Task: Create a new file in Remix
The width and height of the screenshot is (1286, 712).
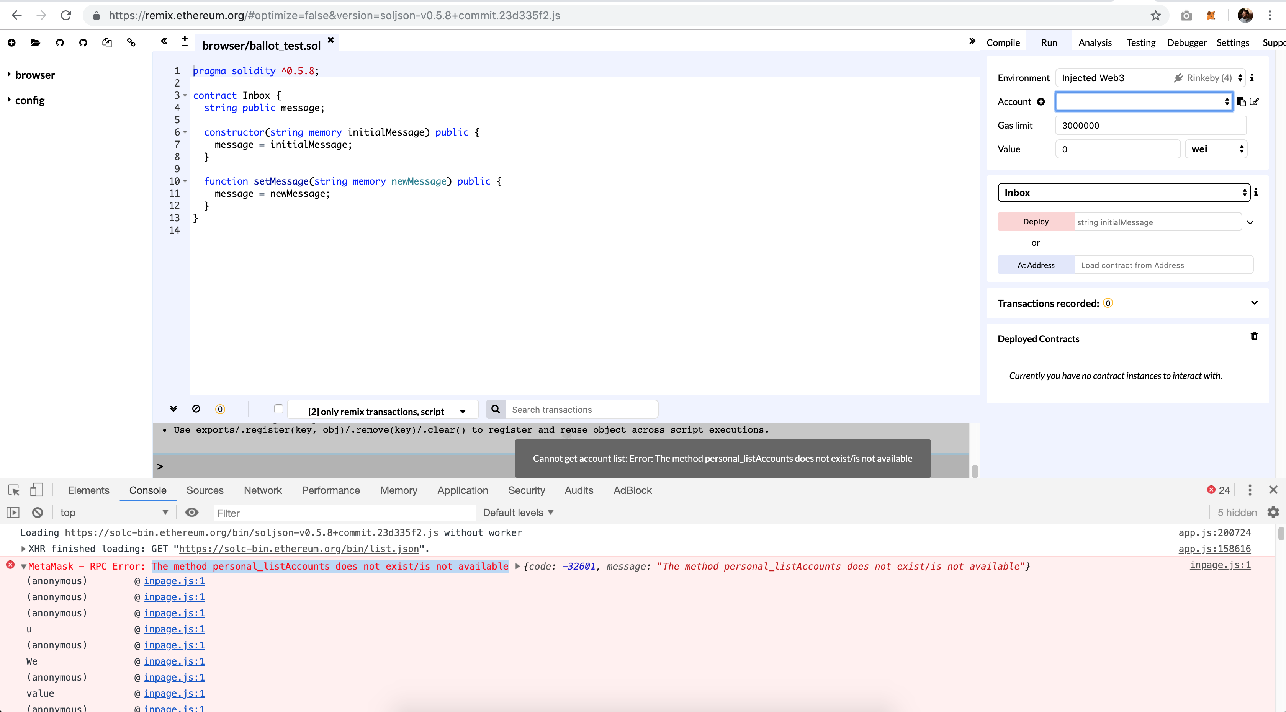Action: pos(11,42)
